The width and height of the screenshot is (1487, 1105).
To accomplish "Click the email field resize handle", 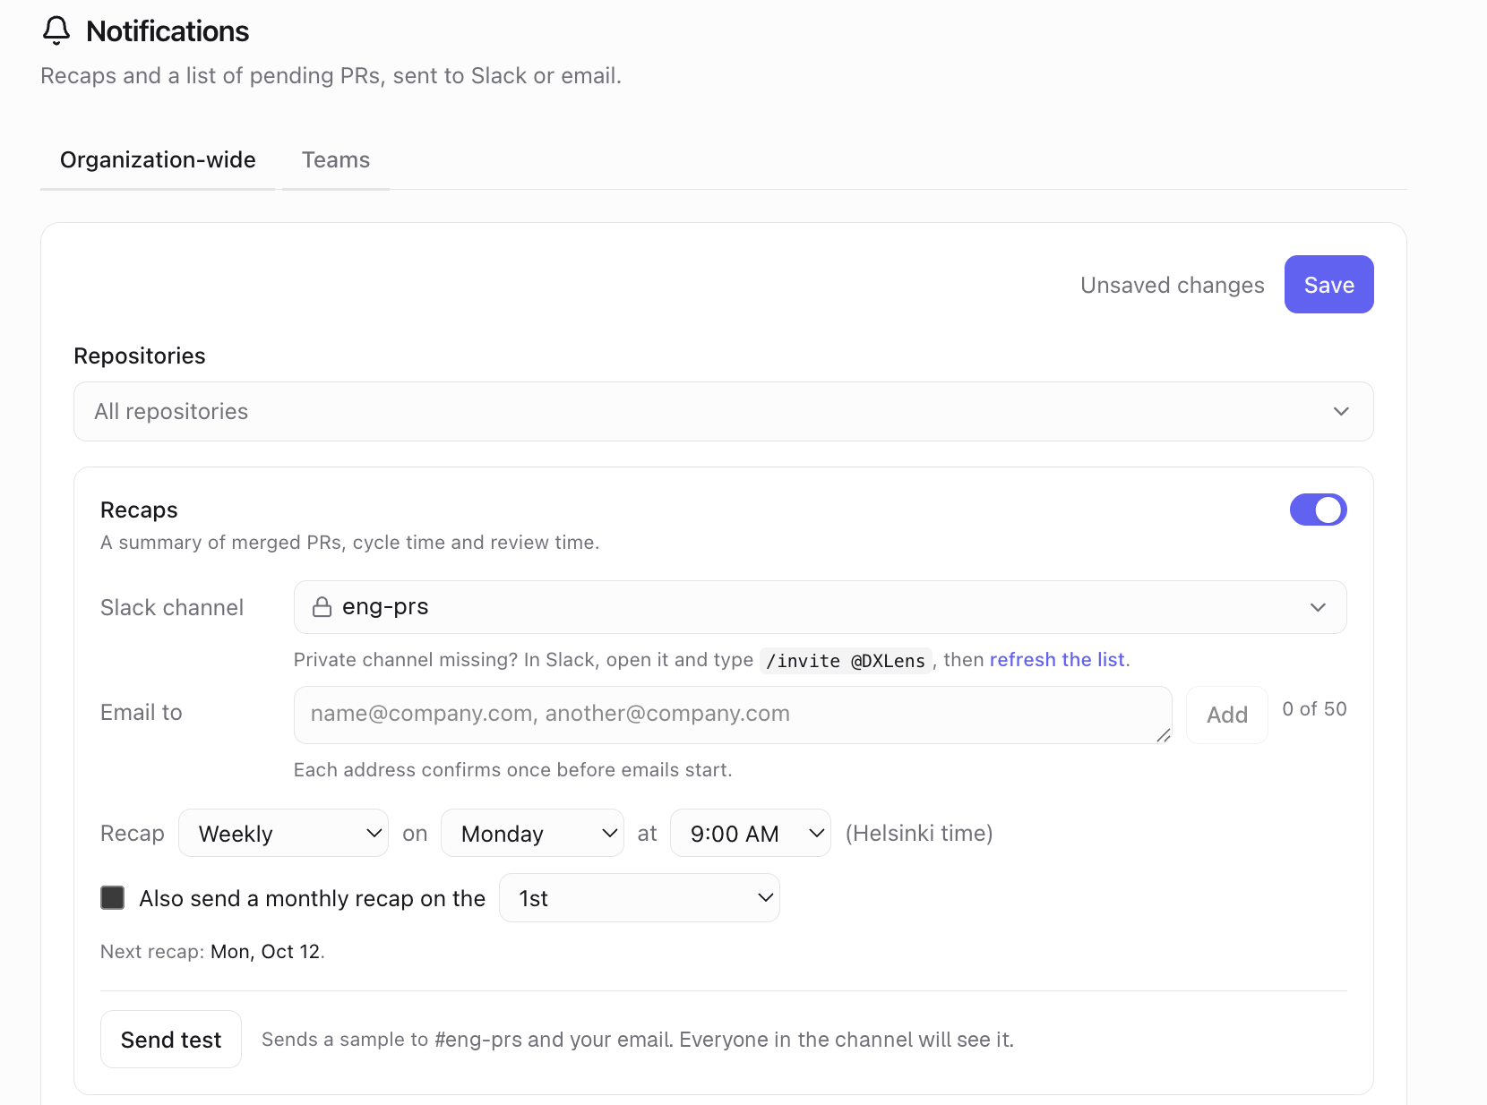I will [x=1163, y=735].
